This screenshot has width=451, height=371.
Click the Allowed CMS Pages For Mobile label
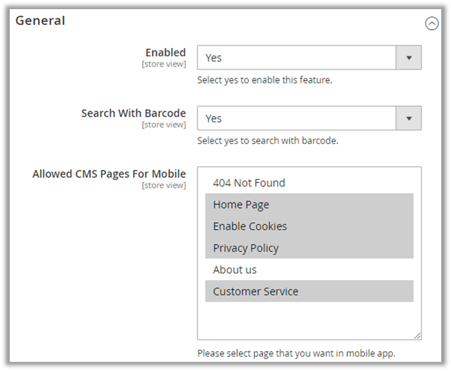(109, 174)
